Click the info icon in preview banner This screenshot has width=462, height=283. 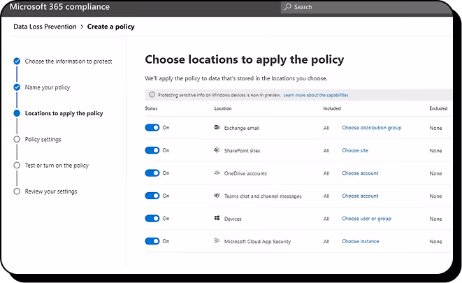(152, 95)
